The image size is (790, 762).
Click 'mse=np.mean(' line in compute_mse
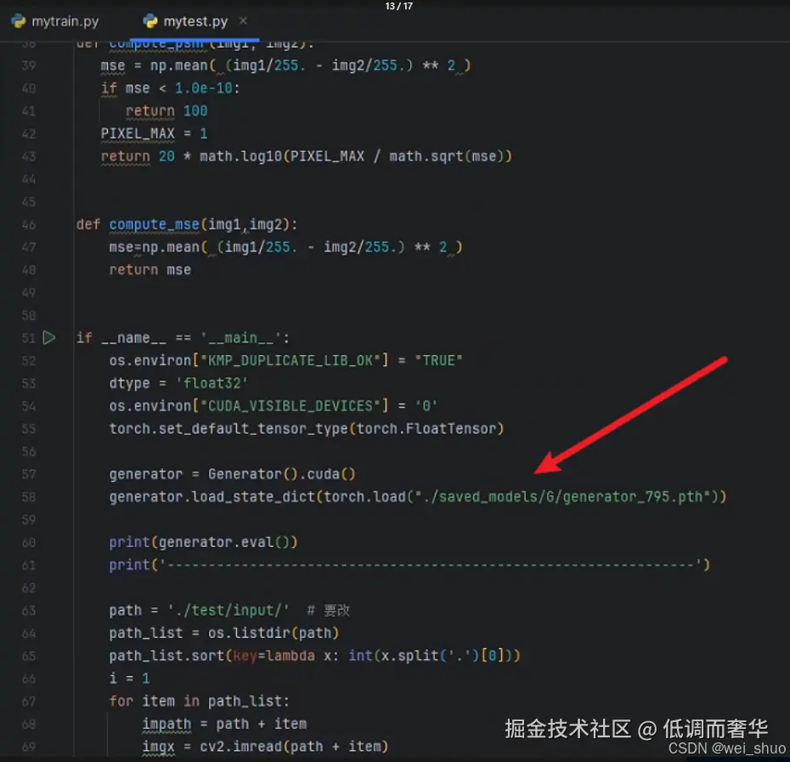coord(285,247)
